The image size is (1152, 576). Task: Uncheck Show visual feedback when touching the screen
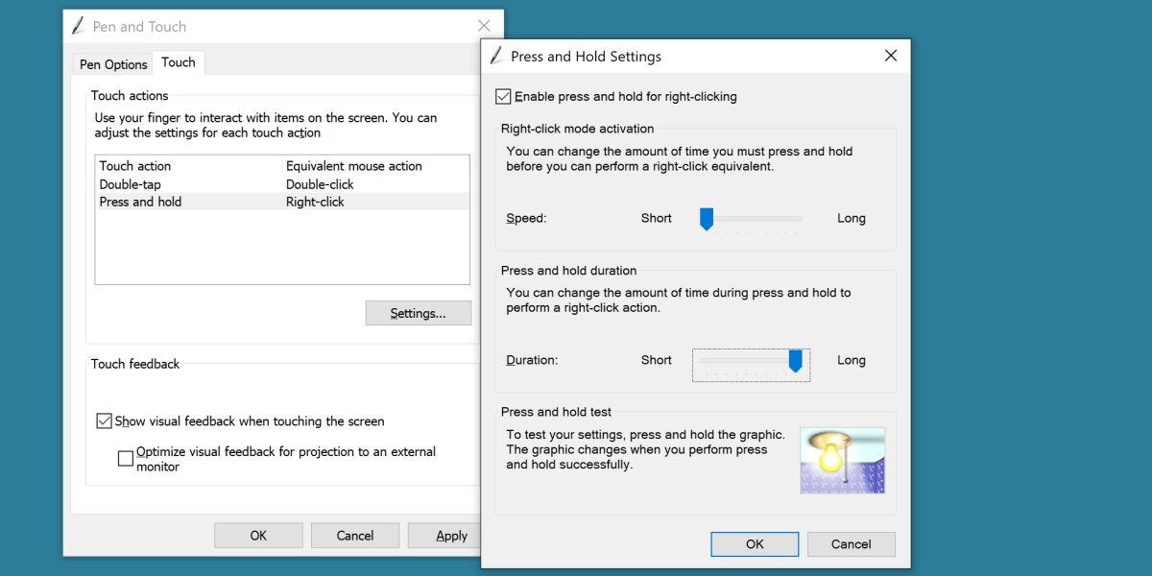(x=104, y=421)
